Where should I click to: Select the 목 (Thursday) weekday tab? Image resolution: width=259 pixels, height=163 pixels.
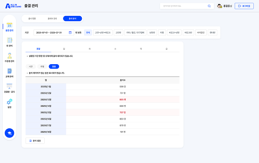coord(141,49)
